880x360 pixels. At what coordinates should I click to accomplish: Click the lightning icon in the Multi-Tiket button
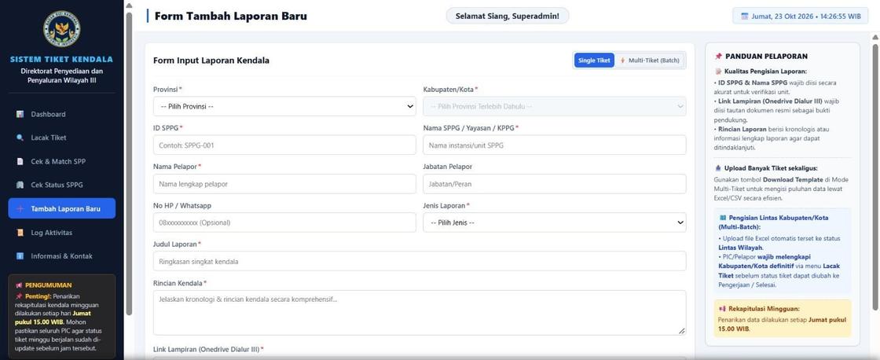[x=622, y=60]
